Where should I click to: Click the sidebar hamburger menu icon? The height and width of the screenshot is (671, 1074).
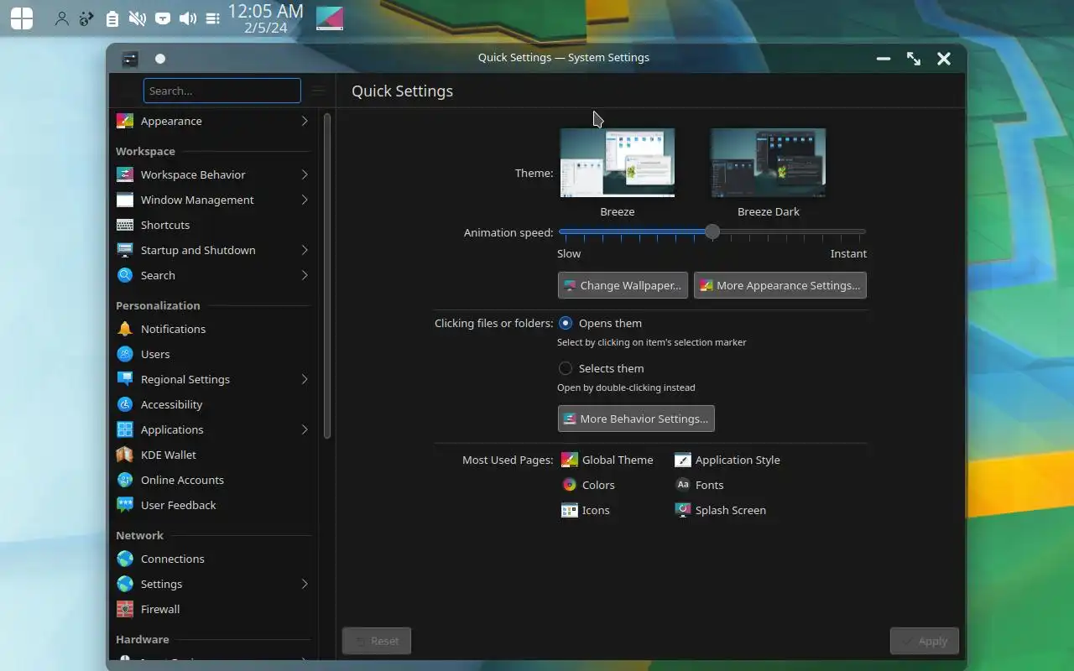click(x=318, y=91)
